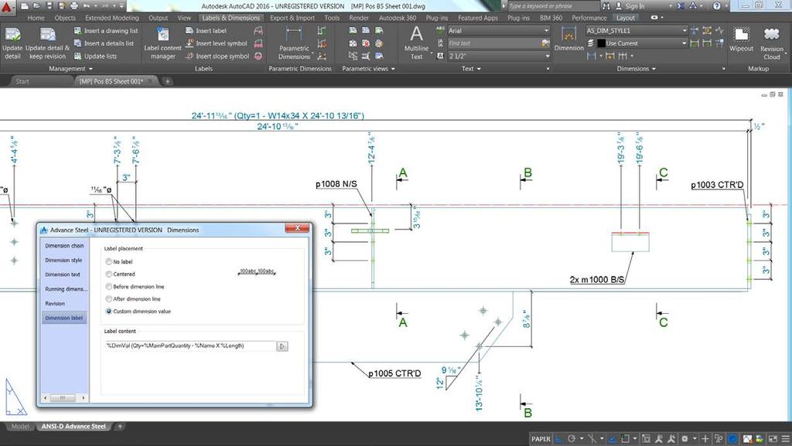The height and width of the screenshot is (446, 792).
Task: Click arrow button beside Label content field
Action: [x=282, y=346]
